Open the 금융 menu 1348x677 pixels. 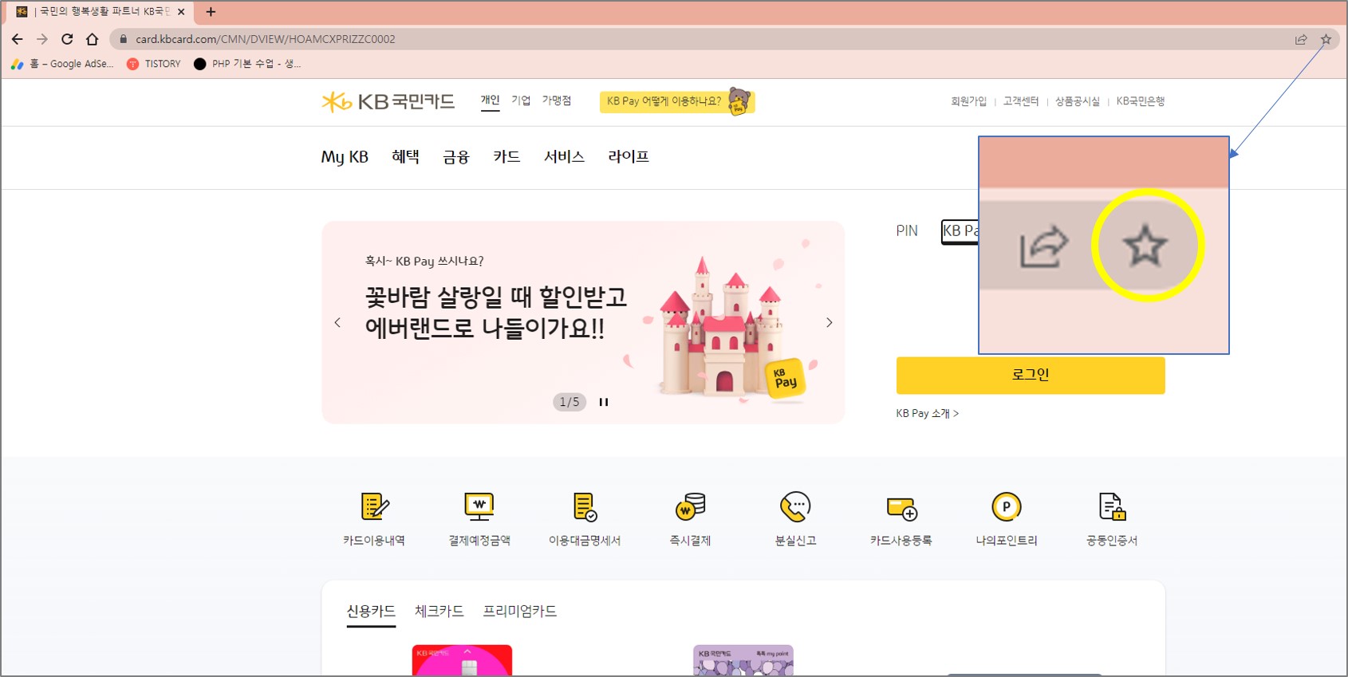coord(456,157)
